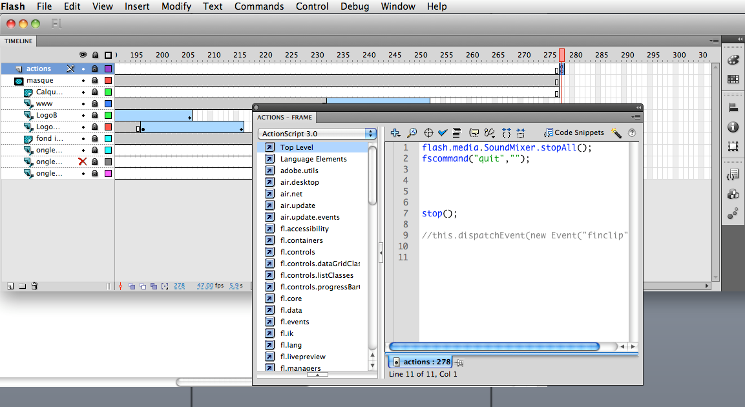The width and height of the screenshot is (745, 407).
Task: Hide the LogoB layer
Action: click(x=83, y=116)
